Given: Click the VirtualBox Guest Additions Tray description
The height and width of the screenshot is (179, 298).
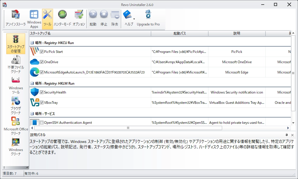Looking at the screenshot, I should [237, 102].
